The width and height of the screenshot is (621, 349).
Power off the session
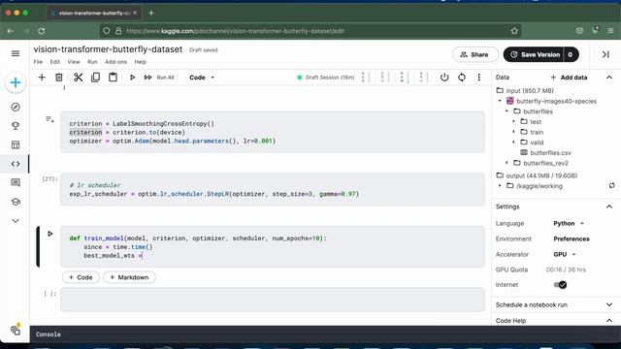click(444, 78)
